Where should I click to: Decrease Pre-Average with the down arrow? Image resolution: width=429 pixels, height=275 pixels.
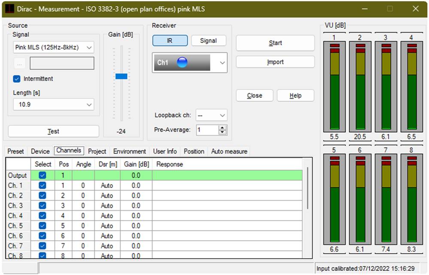(222, 132)
